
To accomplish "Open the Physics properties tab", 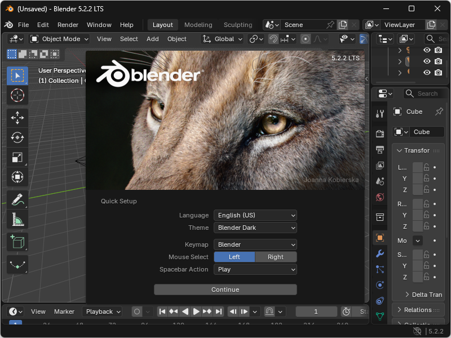I will pos(380,285).
